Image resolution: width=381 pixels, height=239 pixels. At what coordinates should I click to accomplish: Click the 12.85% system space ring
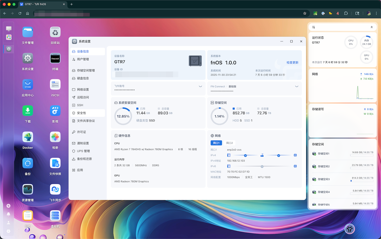(123, 116)
